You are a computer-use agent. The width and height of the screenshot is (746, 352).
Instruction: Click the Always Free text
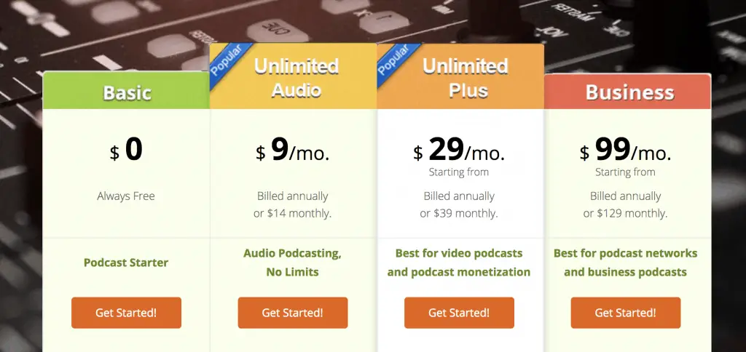(126, 196)
